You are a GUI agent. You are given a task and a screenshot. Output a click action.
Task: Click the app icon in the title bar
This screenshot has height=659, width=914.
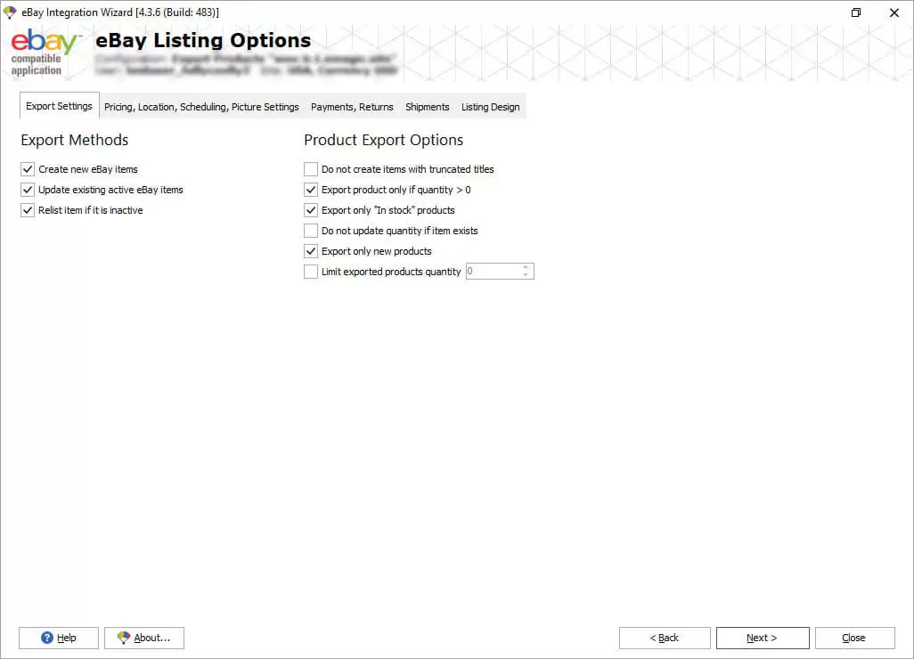point(10,12)
